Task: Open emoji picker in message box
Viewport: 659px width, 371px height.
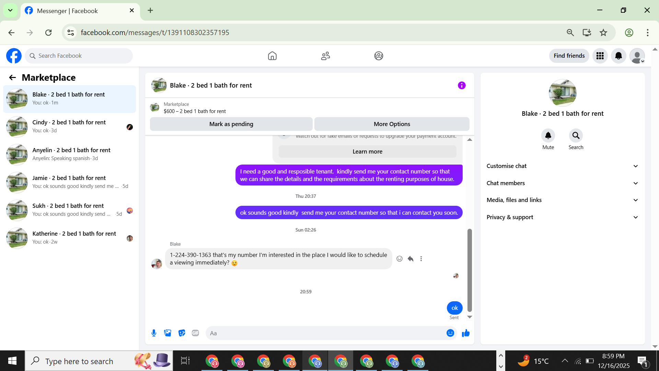Action: coord(450,333)
